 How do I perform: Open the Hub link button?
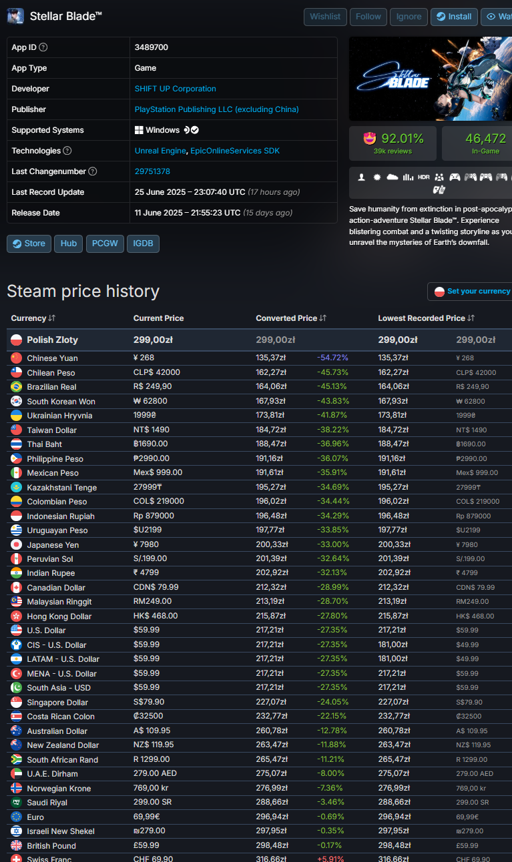(x=69, y=244)
